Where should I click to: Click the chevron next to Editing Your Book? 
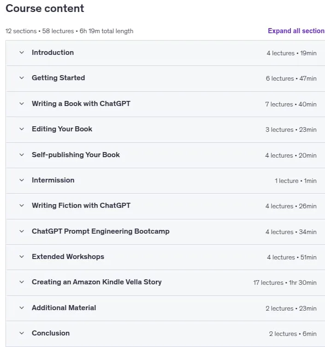pos(22,129)
